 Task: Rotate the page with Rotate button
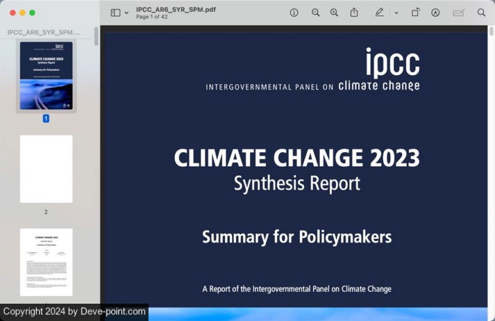pos(416,12)
